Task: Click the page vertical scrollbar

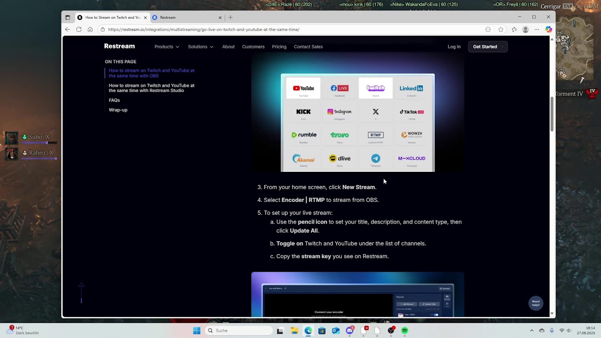Action: pos(552,114)
